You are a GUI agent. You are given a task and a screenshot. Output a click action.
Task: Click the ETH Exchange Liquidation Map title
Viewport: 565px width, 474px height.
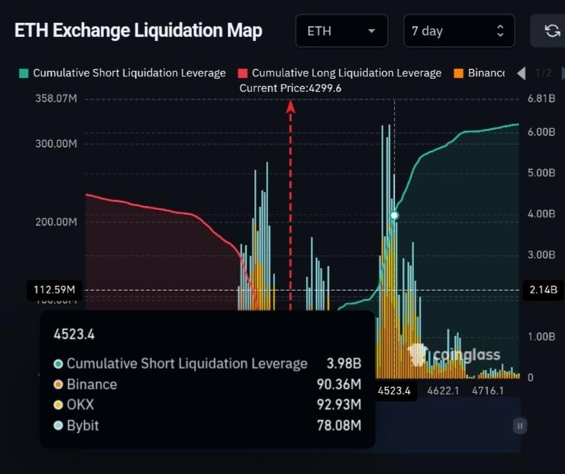point(138,31)
